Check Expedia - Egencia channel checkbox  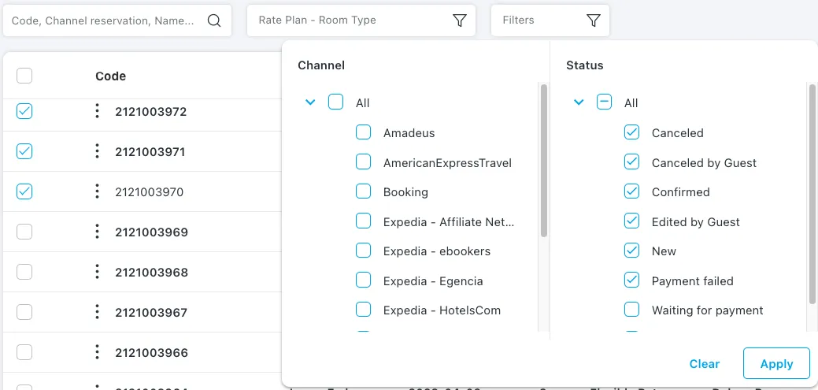coord(364,280)
